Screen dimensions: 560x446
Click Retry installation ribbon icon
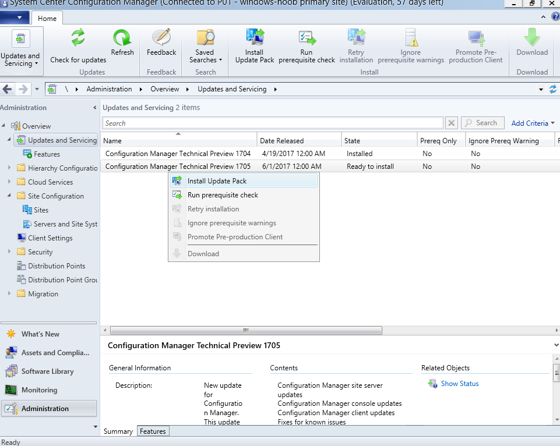coord(356,37)
